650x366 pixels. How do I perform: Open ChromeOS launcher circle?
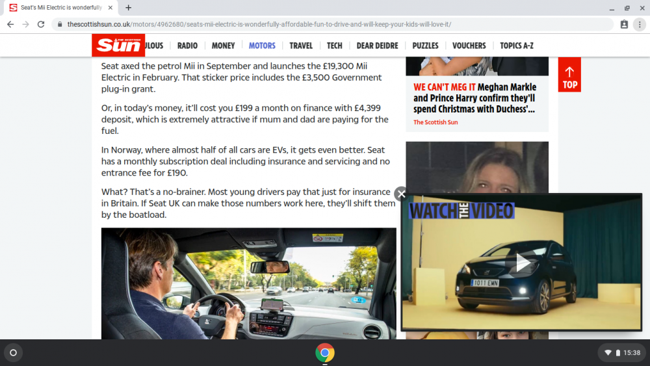13,353
